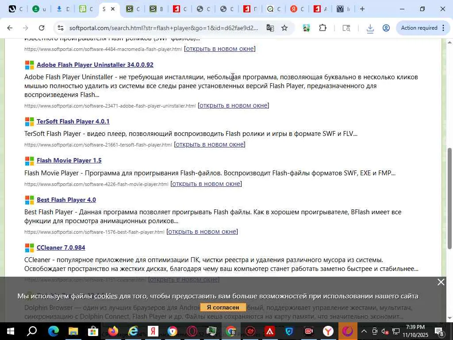Image resolution: width=453 pixels, height=340 pixels.
Task: Launch Firefox from taskbar
Action: [x=113, y=331]
